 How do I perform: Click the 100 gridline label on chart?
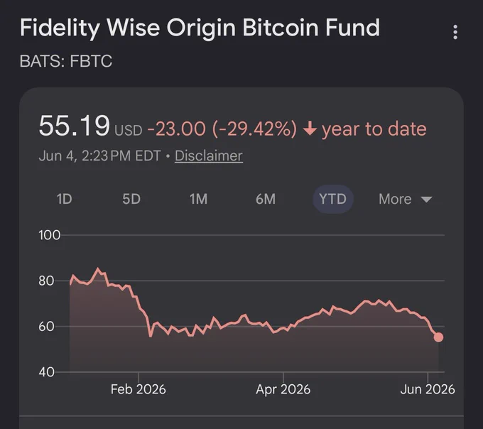(49, 235)
